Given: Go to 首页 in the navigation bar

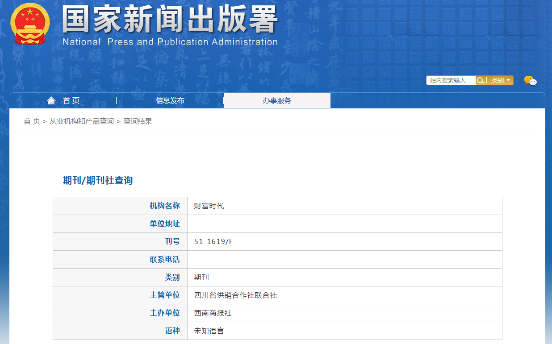Looking at the screenshot, I should click(x=71, y=101).
